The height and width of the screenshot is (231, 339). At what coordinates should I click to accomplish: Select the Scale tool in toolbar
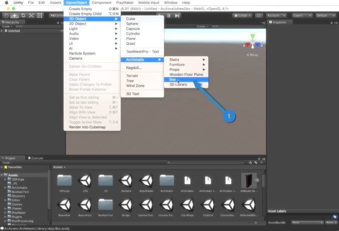pos(32,16)
